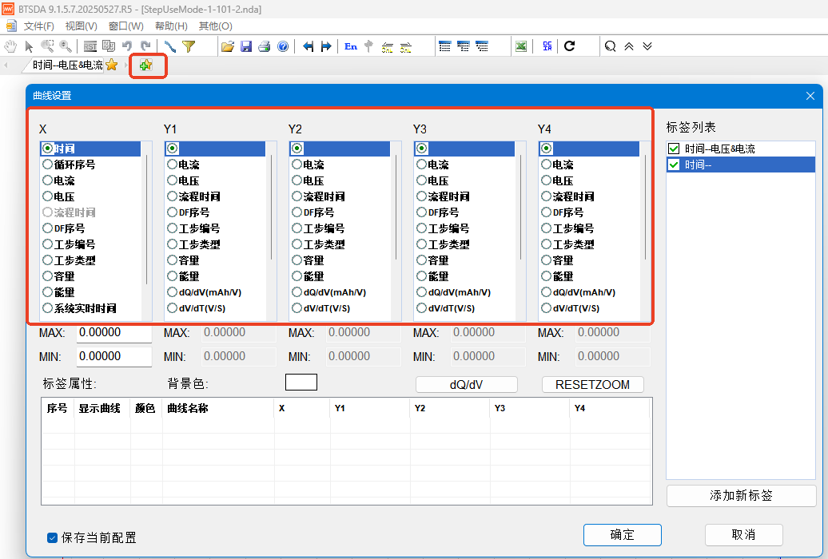Cancel with 取消 button

[743, 535]
